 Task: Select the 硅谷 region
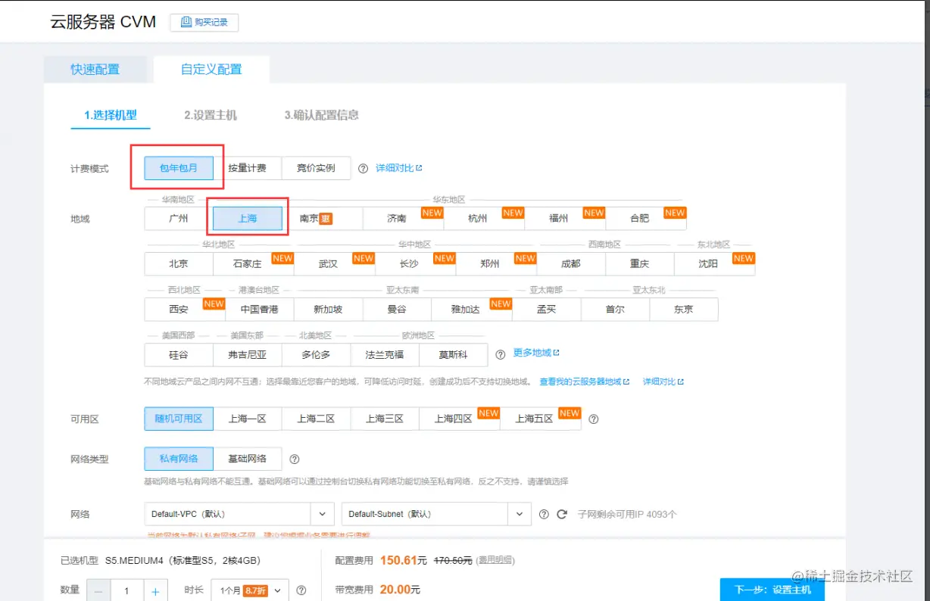click(179, 354)
